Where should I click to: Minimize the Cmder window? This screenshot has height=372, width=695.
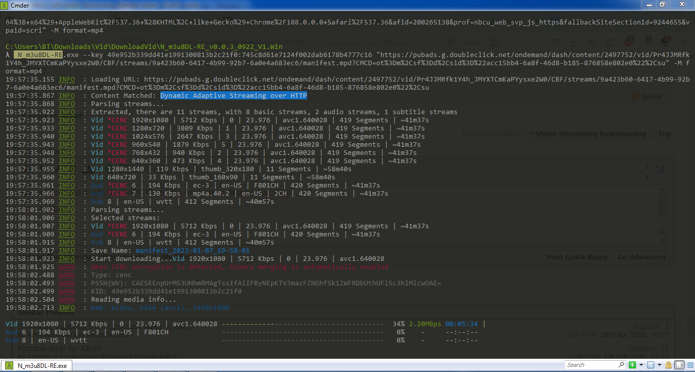point(649,5)
